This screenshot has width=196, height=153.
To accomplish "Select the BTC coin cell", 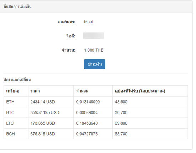I will click(x=16, y=112).
